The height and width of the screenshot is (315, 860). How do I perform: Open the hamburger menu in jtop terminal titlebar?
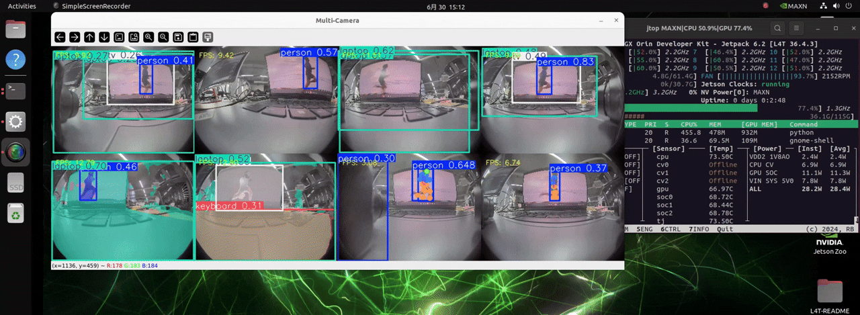(797, 28)
